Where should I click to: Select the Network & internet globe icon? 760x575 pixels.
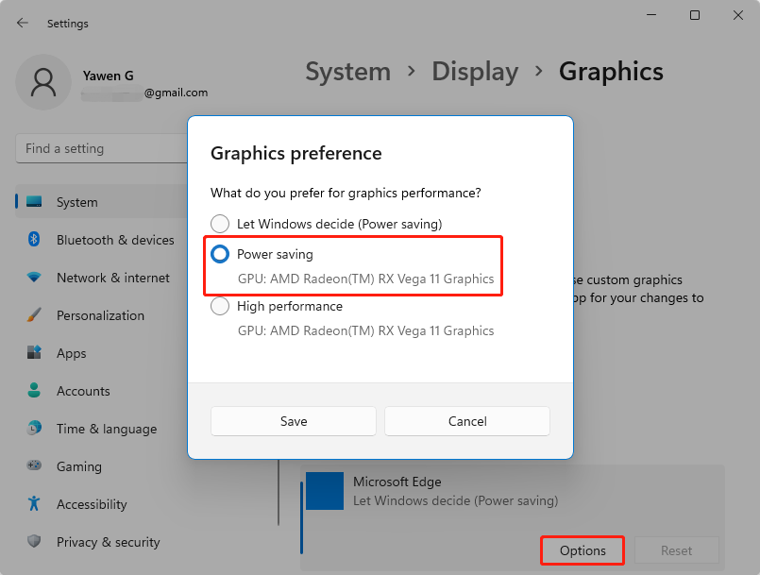(32, 278)
